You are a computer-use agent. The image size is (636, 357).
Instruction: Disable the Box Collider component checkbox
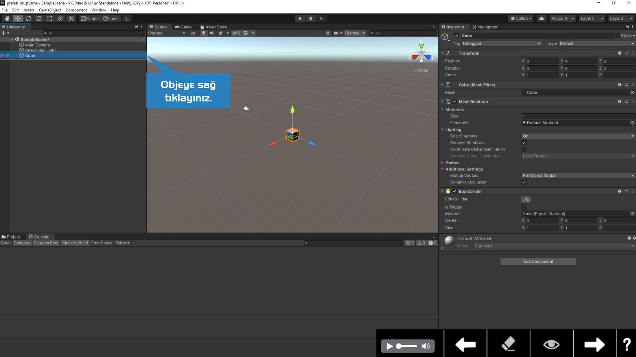(x=454, y=191)
